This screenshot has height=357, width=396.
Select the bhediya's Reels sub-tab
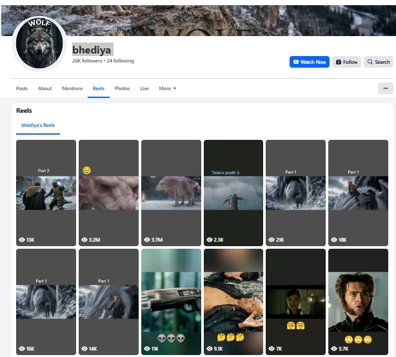tap(38, 126)
